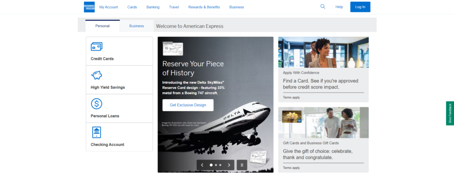Open the search magnifier icon
The image size is (454, 176).
(323, 6)
